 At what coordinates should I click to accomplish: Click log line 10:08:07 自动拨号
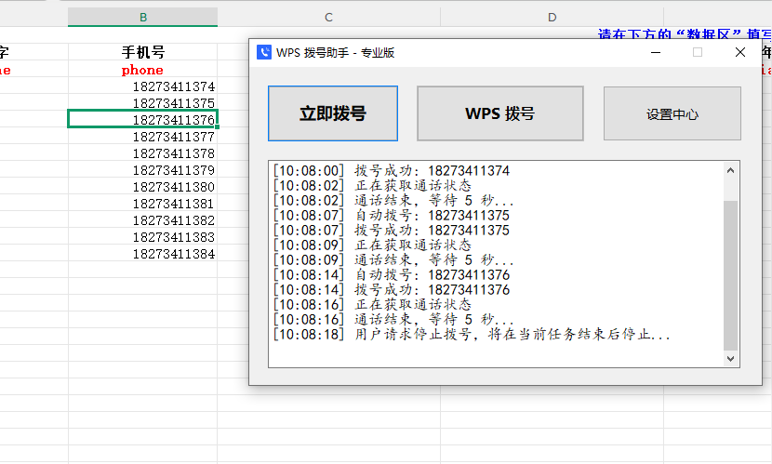click(392, 216)
